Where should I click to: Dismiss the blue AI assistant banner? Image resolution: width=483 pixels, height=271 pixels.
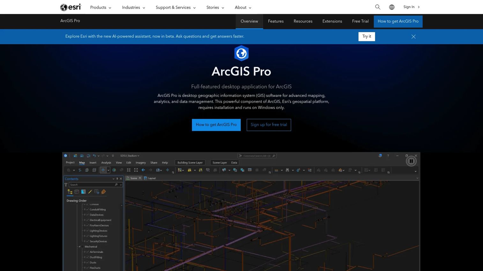[x=413, y=37]
